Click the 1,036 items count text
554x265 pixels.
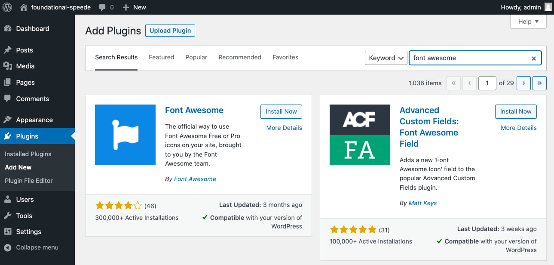(x=425, y=83)
